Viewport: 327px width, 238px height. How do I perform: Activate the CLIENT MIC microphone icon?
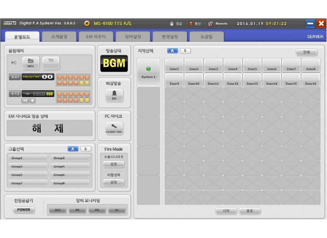click(114, 128)
